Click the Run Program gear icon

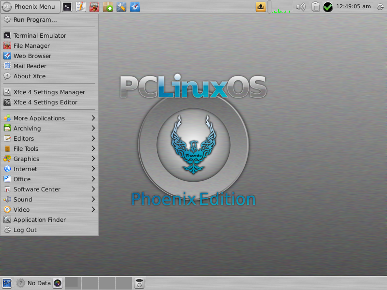[7, 19]
